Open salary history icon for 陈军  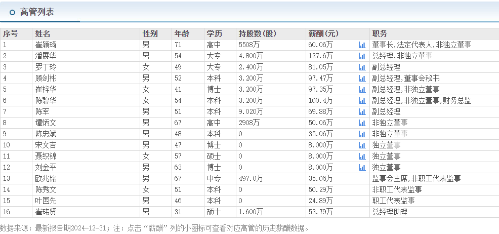pos(362,112)
